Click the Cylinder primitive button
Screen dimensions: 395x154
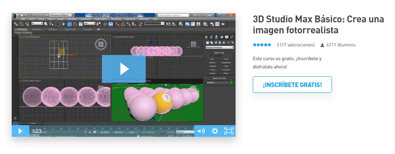coord(212,66)
